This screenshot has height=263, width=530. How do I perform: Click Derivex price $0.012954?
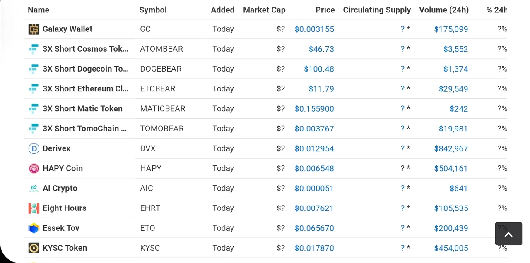pos(314,149)
